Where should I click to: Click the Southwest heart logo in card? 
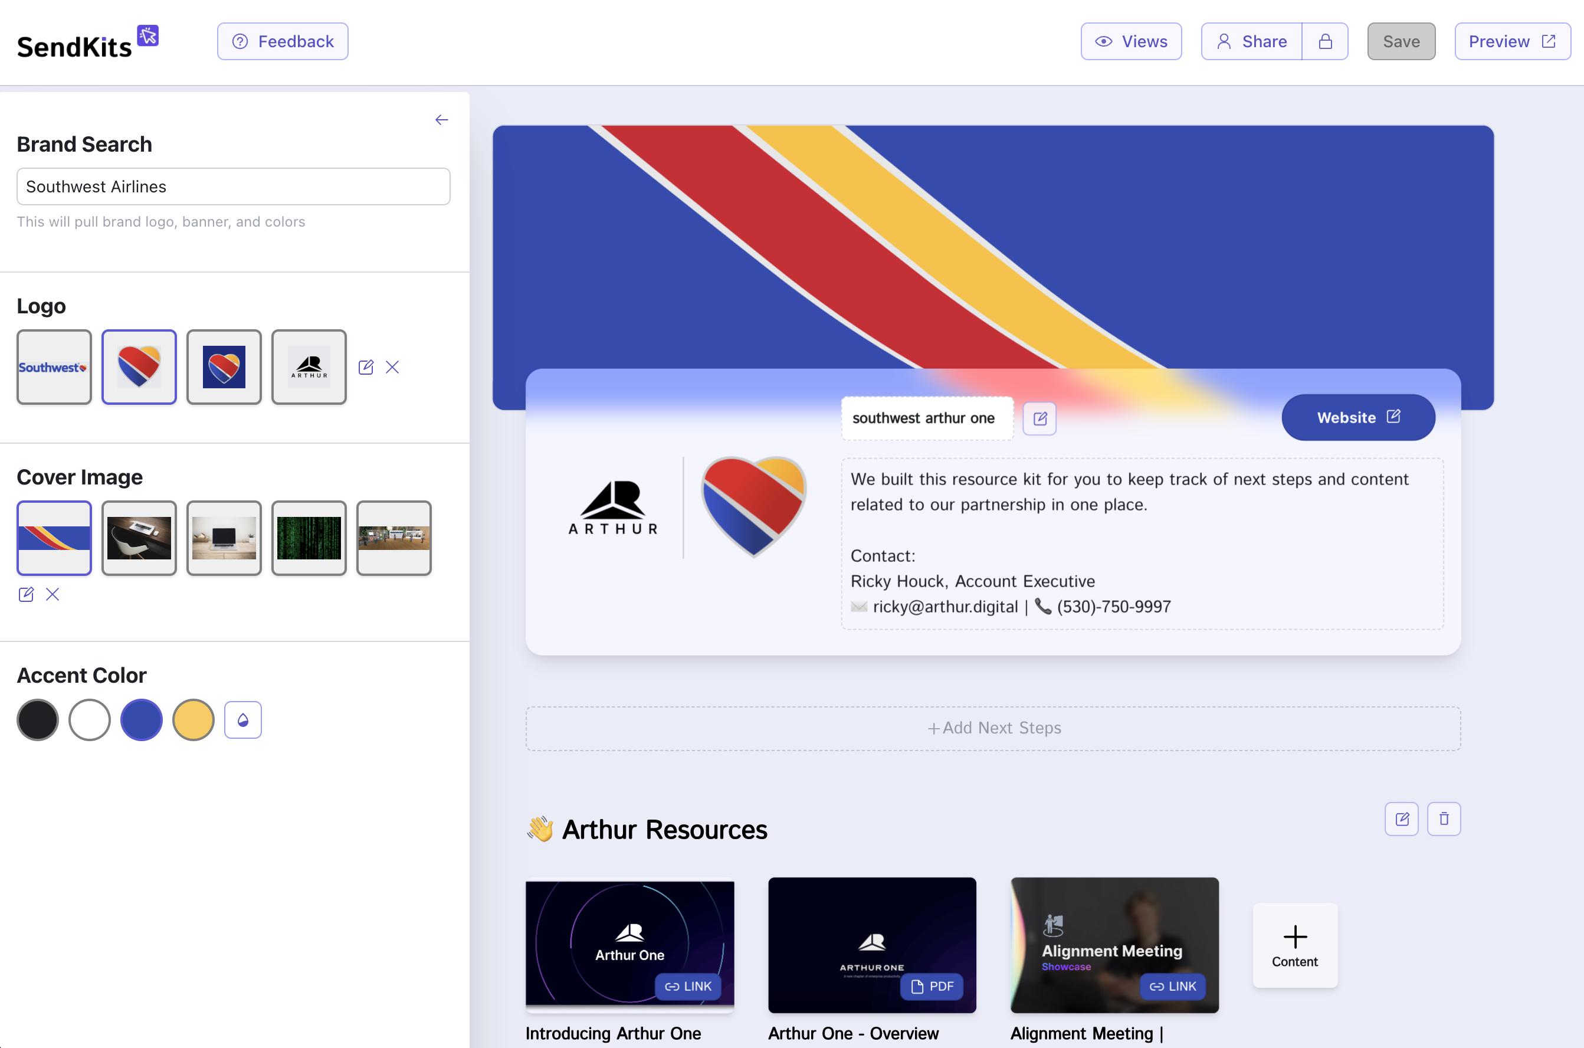pos(753,507)
